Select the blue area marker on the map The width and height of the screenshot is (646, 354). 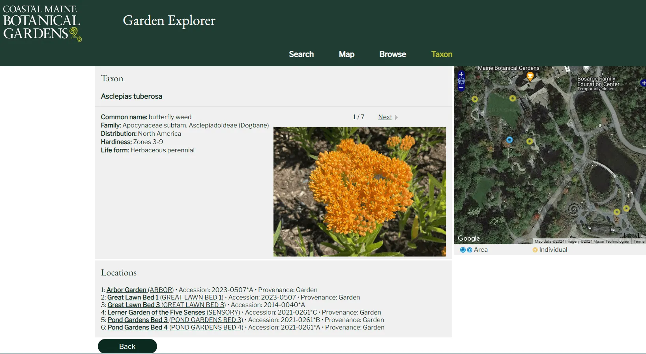509,140
